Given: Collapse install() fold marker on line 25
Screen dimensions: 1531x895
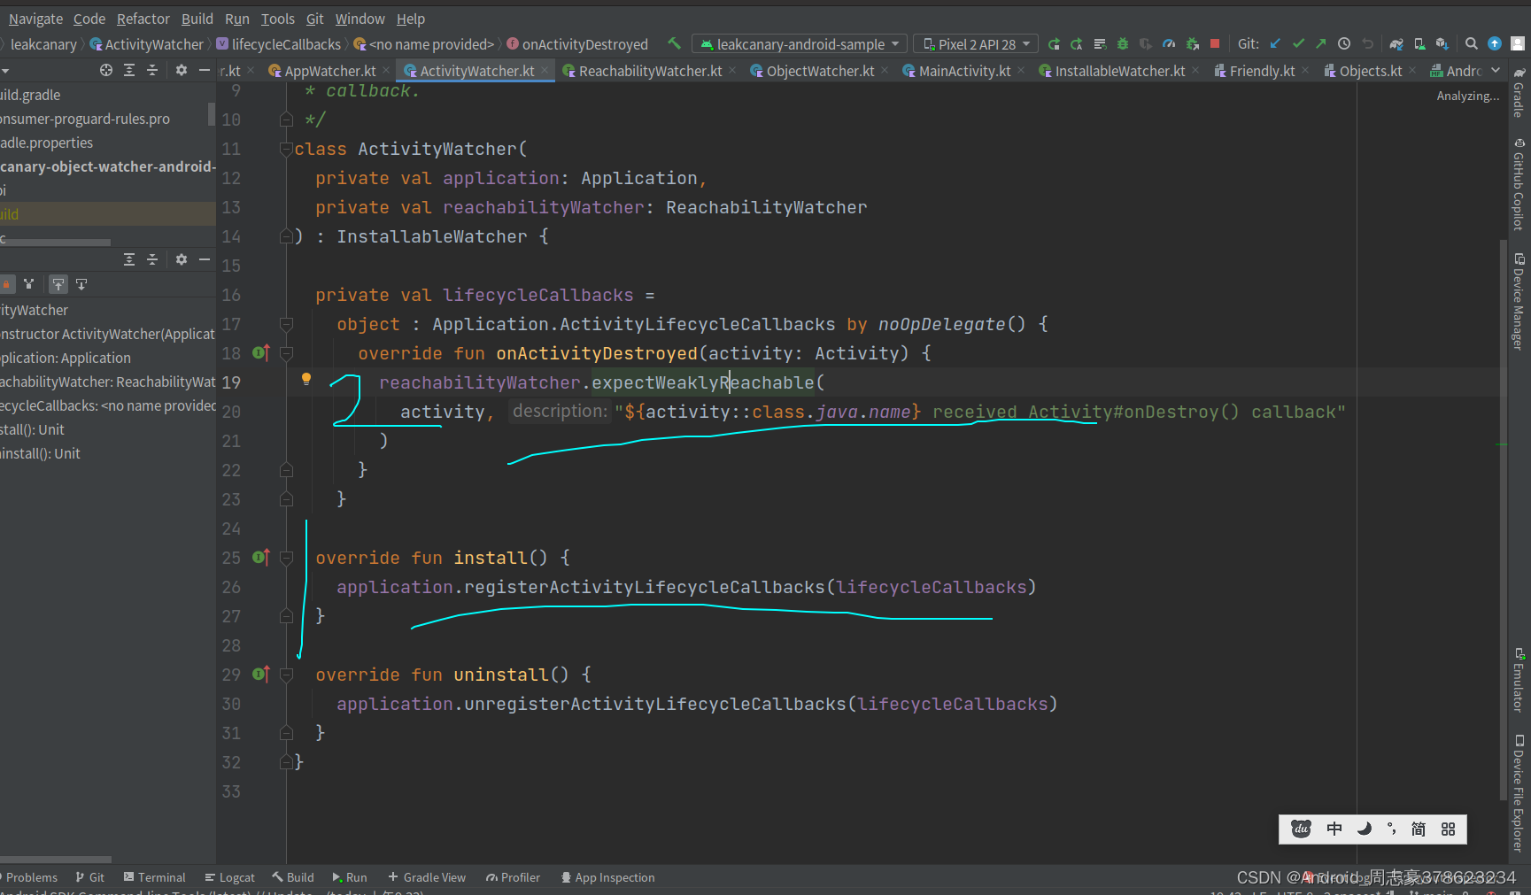Looking at the screenshot, I should 286,557.
